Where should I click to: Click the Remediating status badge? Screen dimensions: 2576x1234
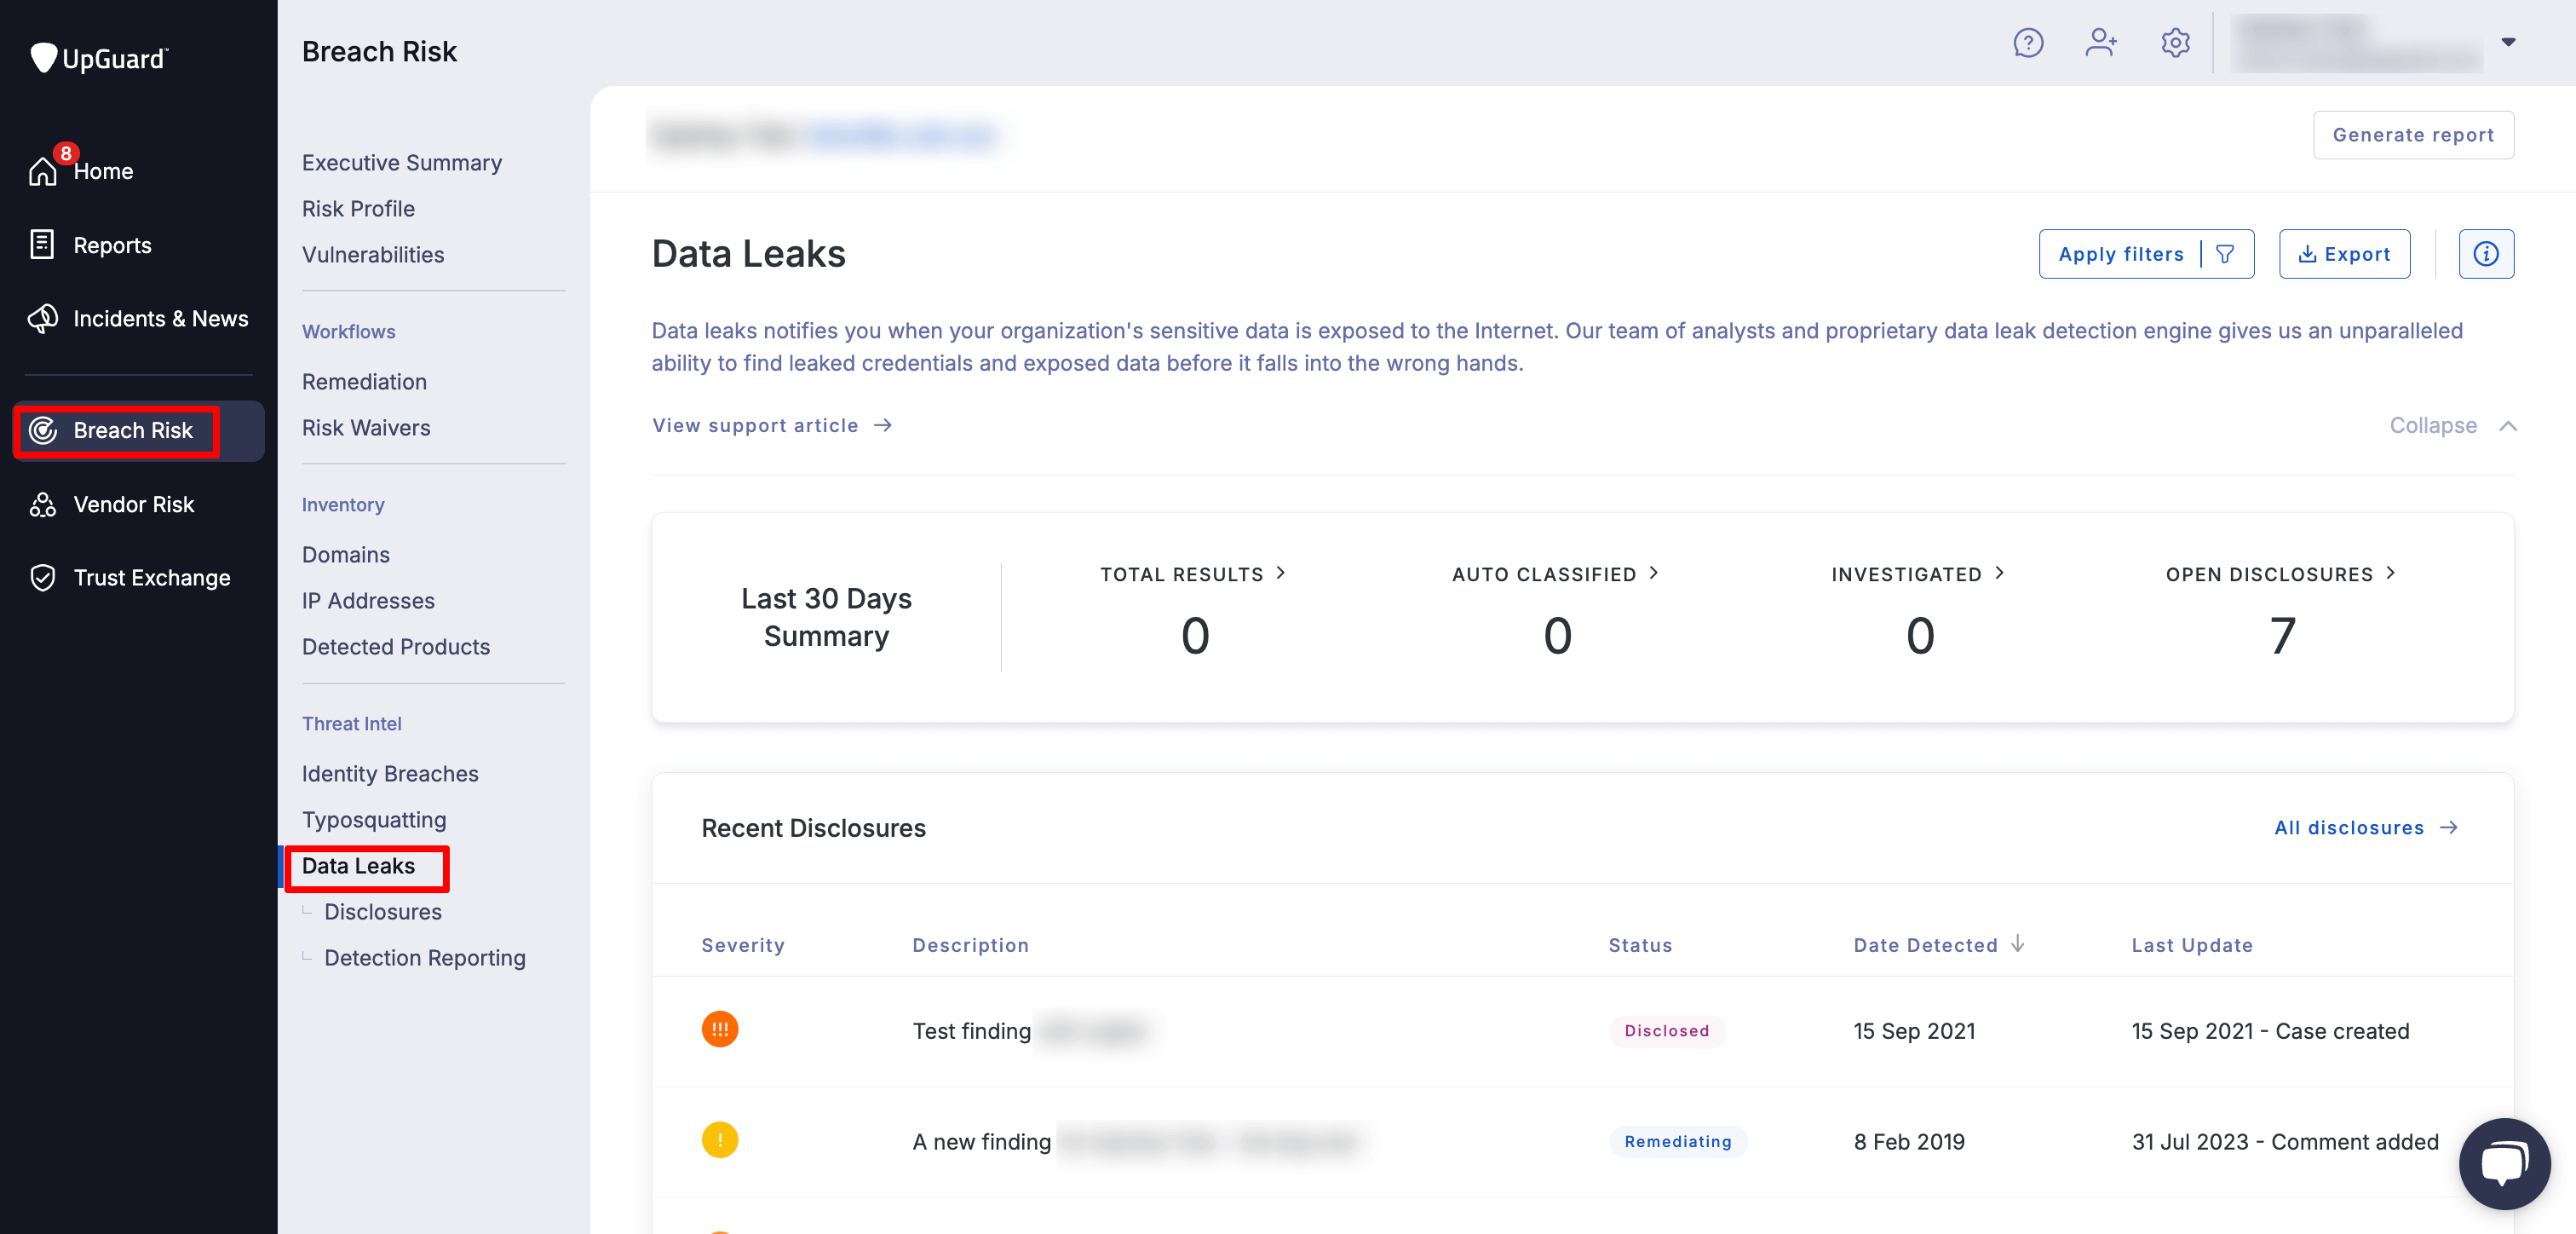point(1677,1141)
